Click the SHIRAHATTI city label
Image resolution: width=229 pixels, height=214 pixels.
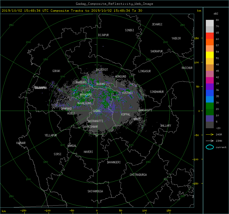coord(95,121)
